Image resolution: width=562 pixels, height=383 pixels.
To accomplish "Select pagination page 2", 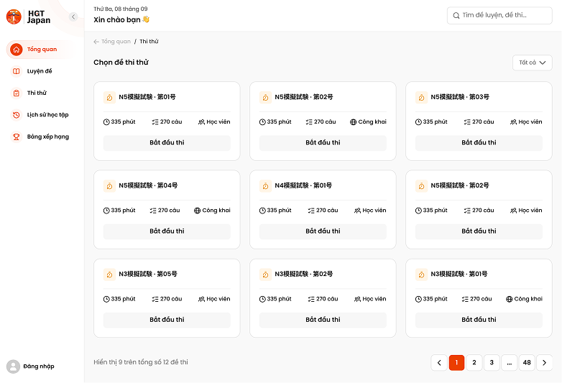I will [x=474, y=363].
